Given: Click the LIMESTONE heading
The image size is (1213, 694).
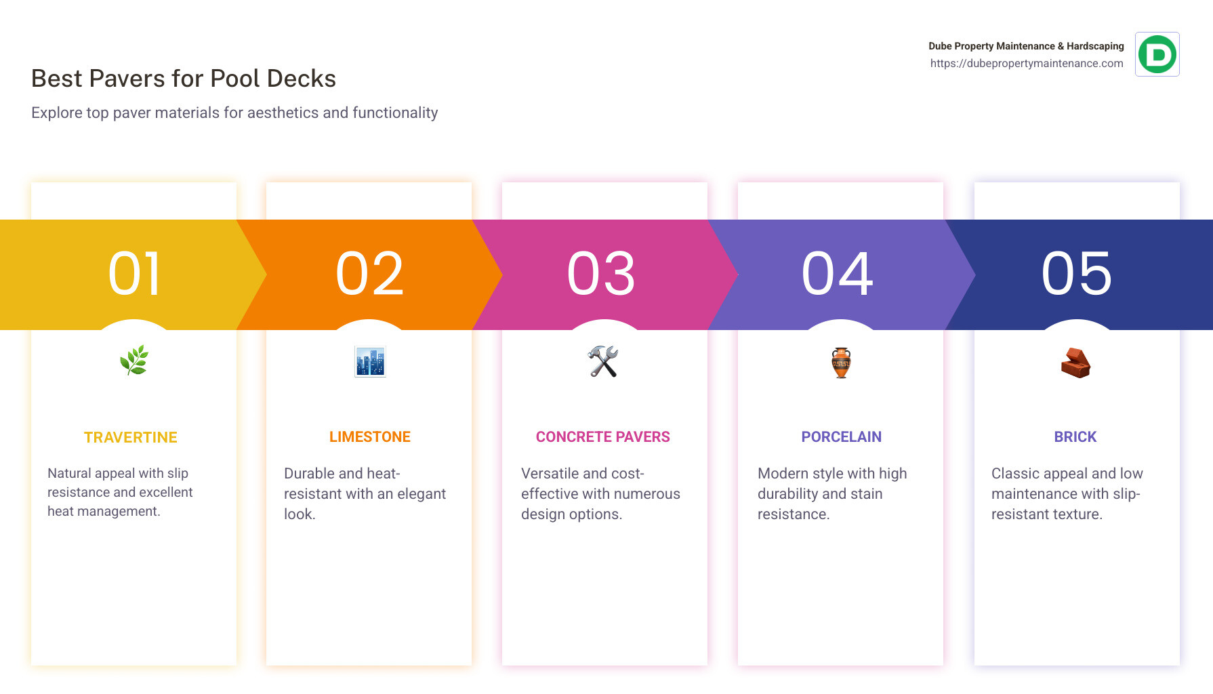Looking at the screenshot, I should point(370,437).
